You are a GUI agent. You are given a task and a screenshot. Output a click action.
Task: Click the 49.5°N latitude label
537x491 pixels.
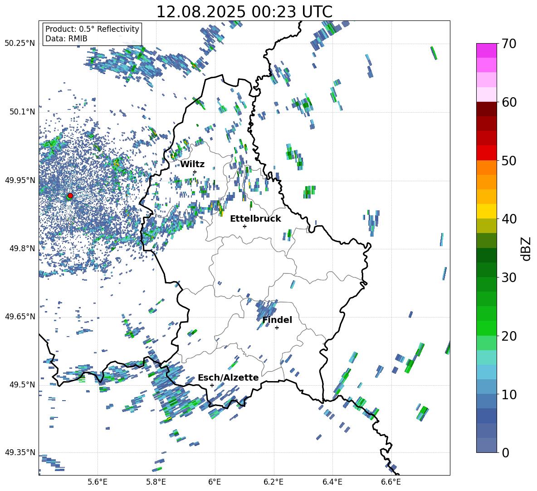pos(22,385)
